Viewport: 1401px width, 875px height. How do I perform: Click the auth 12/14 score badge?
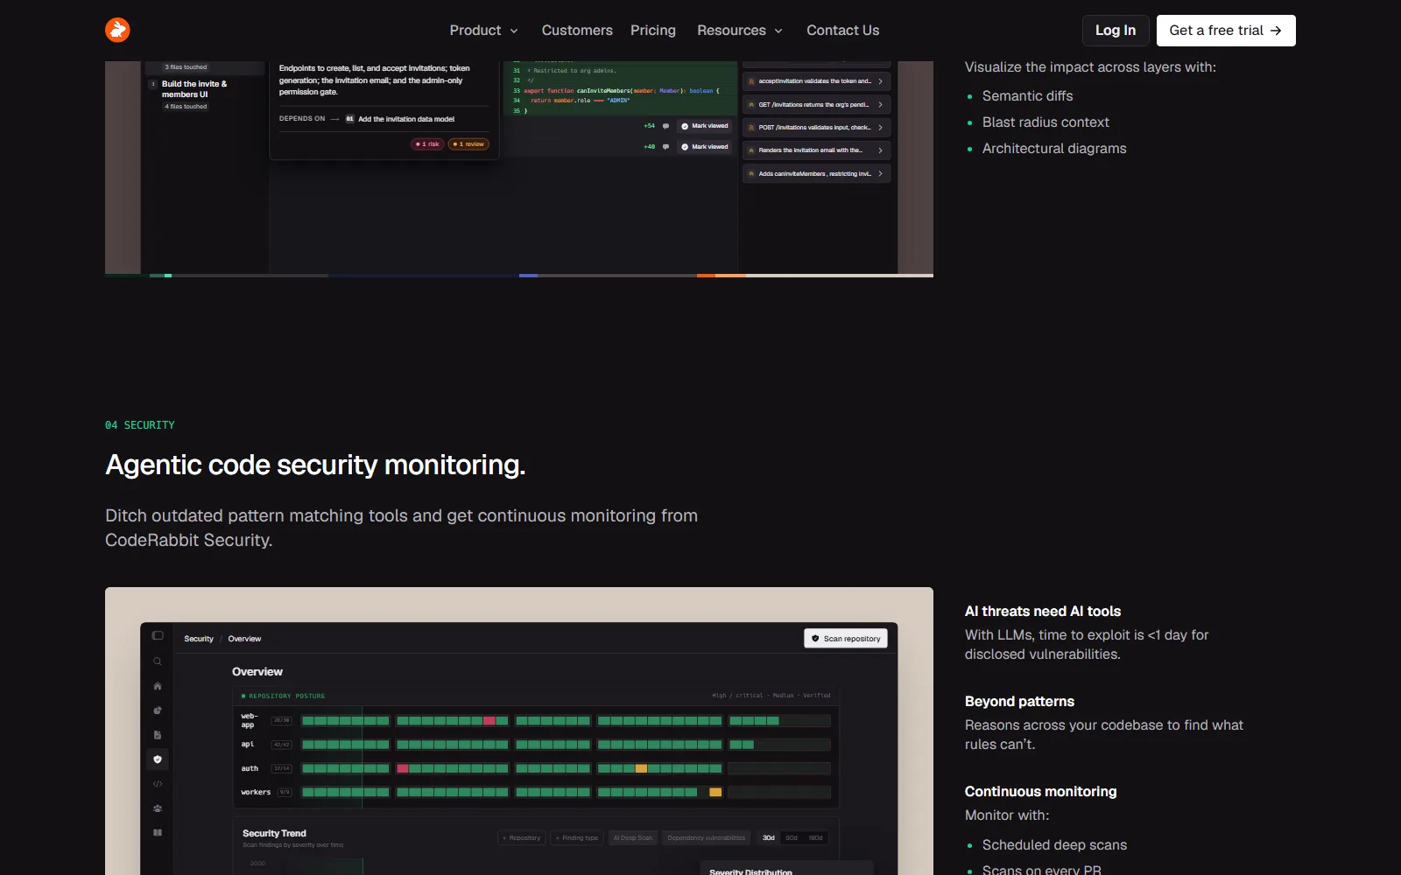click(282, 768)
